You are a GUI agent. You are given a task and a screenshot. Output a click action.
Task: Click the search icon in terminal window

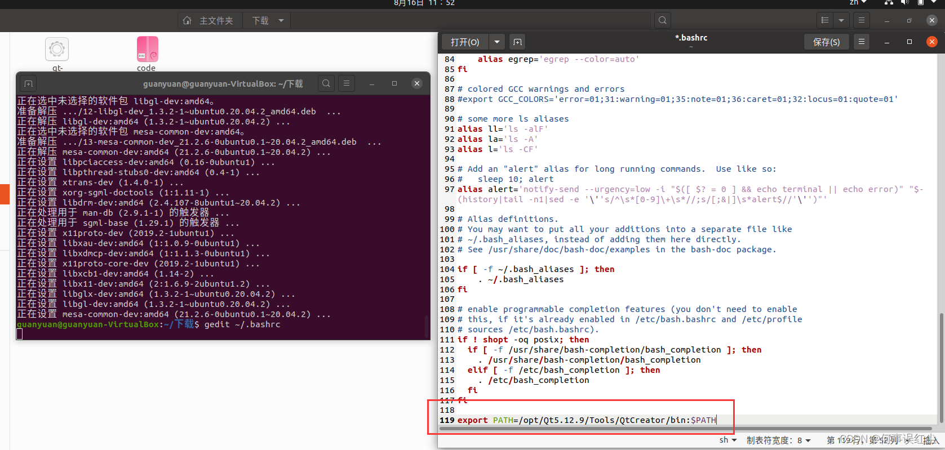pos(326,83)
